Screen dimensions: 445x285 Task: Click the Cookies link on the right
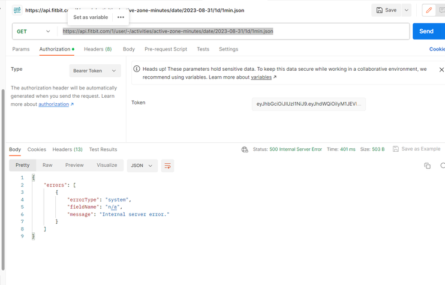[437, 49]
